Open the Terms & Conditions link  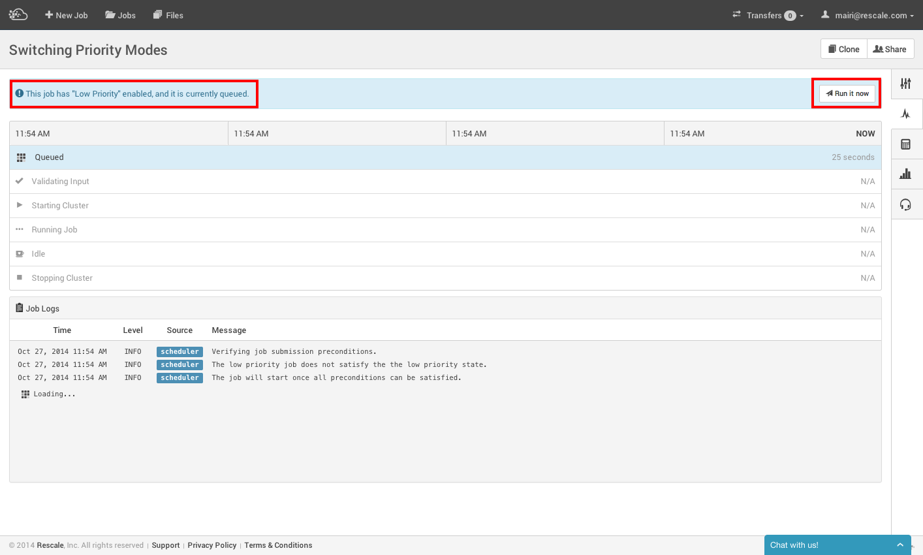(279, 545)
